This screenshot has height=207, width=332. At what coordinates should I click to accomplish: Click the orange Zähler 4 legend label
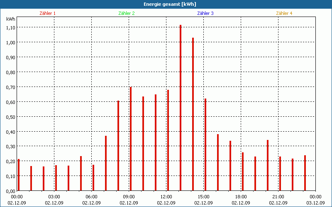pos(284,13)
